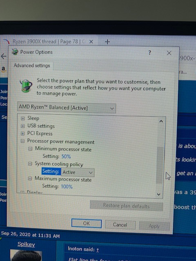
Task: Click the Amazon bookmark icon
Action: (3, 69)
